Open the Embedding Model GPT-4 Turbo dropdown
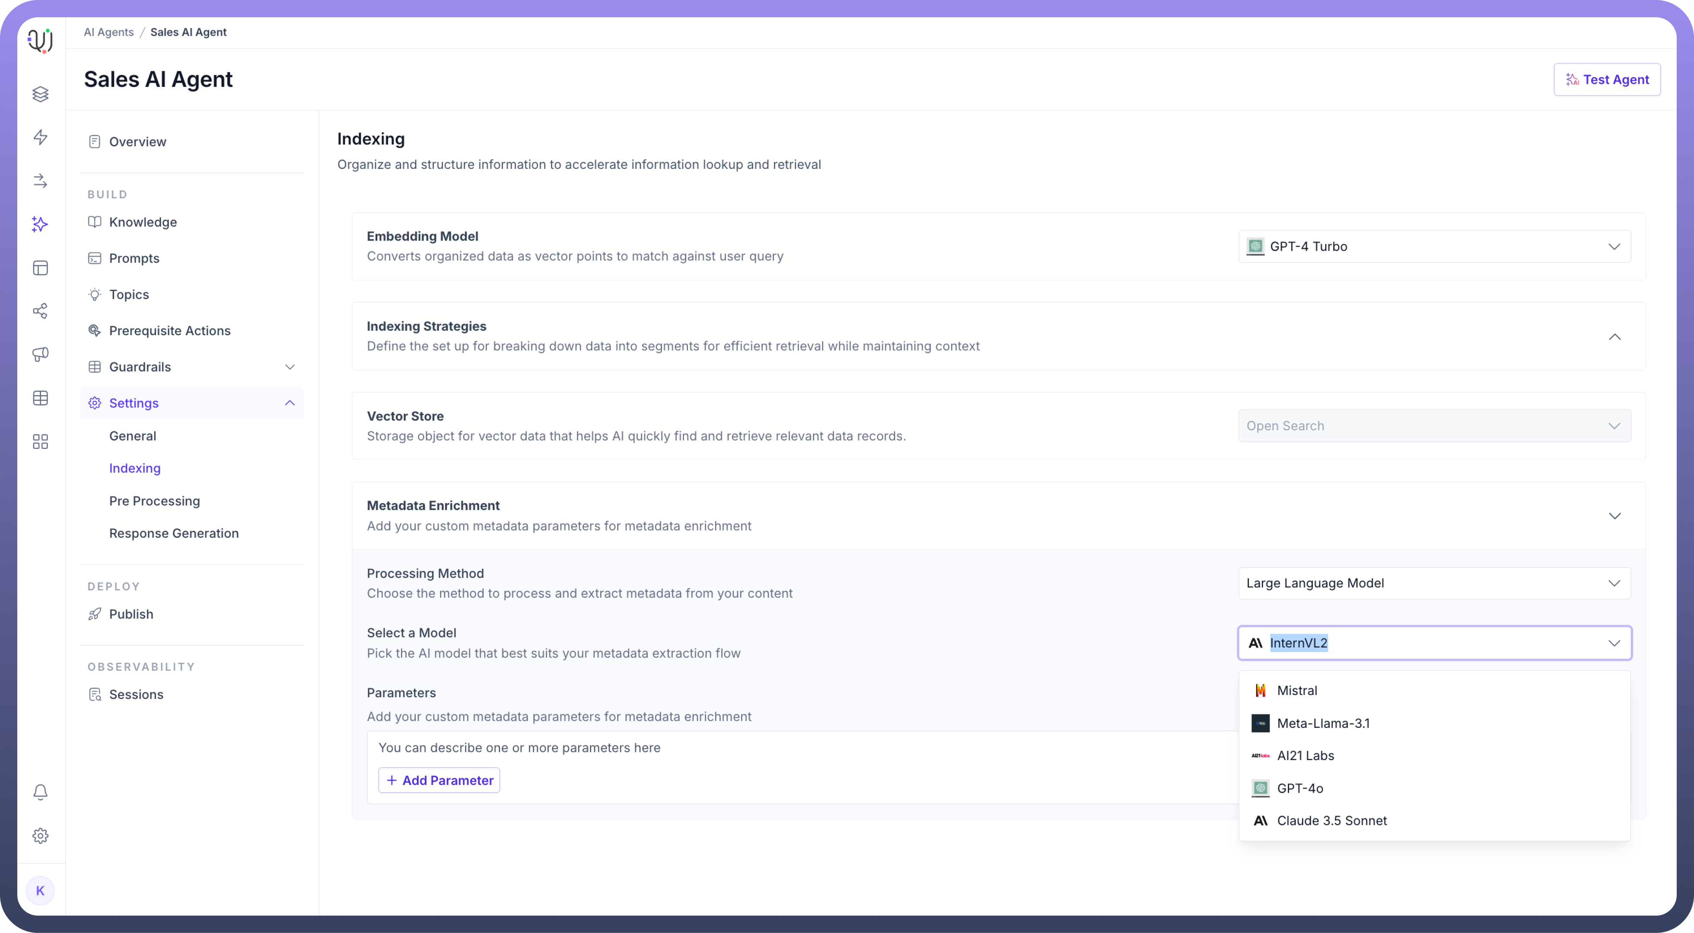Image resolution: width=1694 pixels, height=933 pixels. tap(1433, 247)
